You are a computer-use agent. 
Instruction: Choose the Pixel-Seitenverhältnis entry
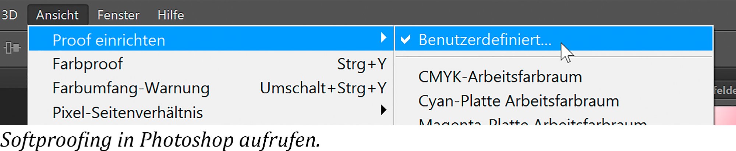pyautogui.click(x=211, y=112)
